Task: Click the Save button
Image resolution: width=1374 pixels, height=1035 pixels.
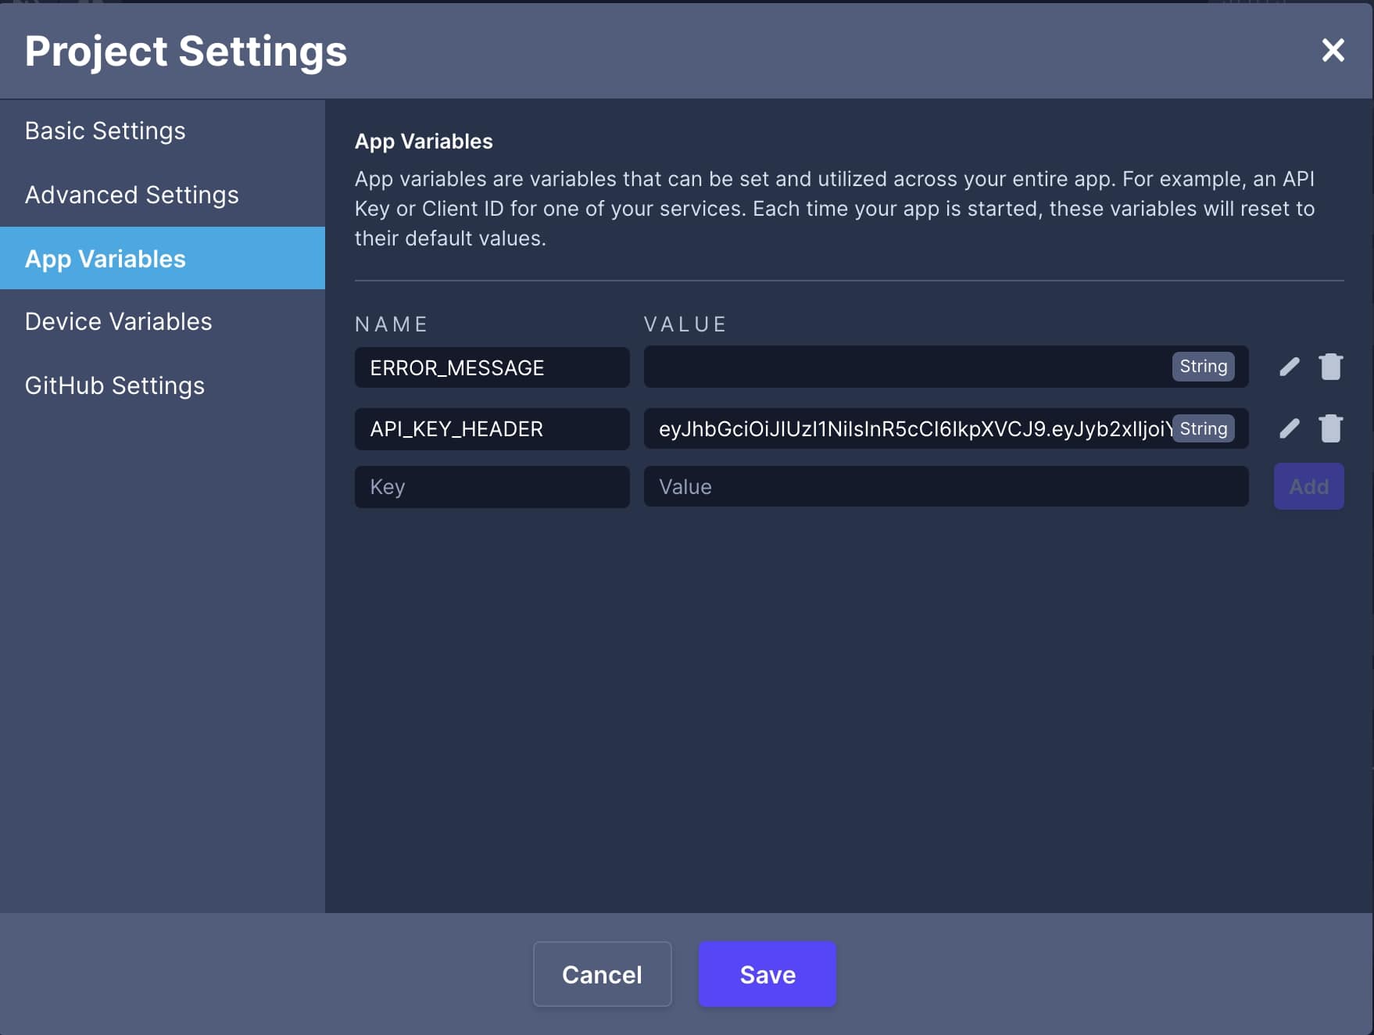Action: [x=768, y=974]
